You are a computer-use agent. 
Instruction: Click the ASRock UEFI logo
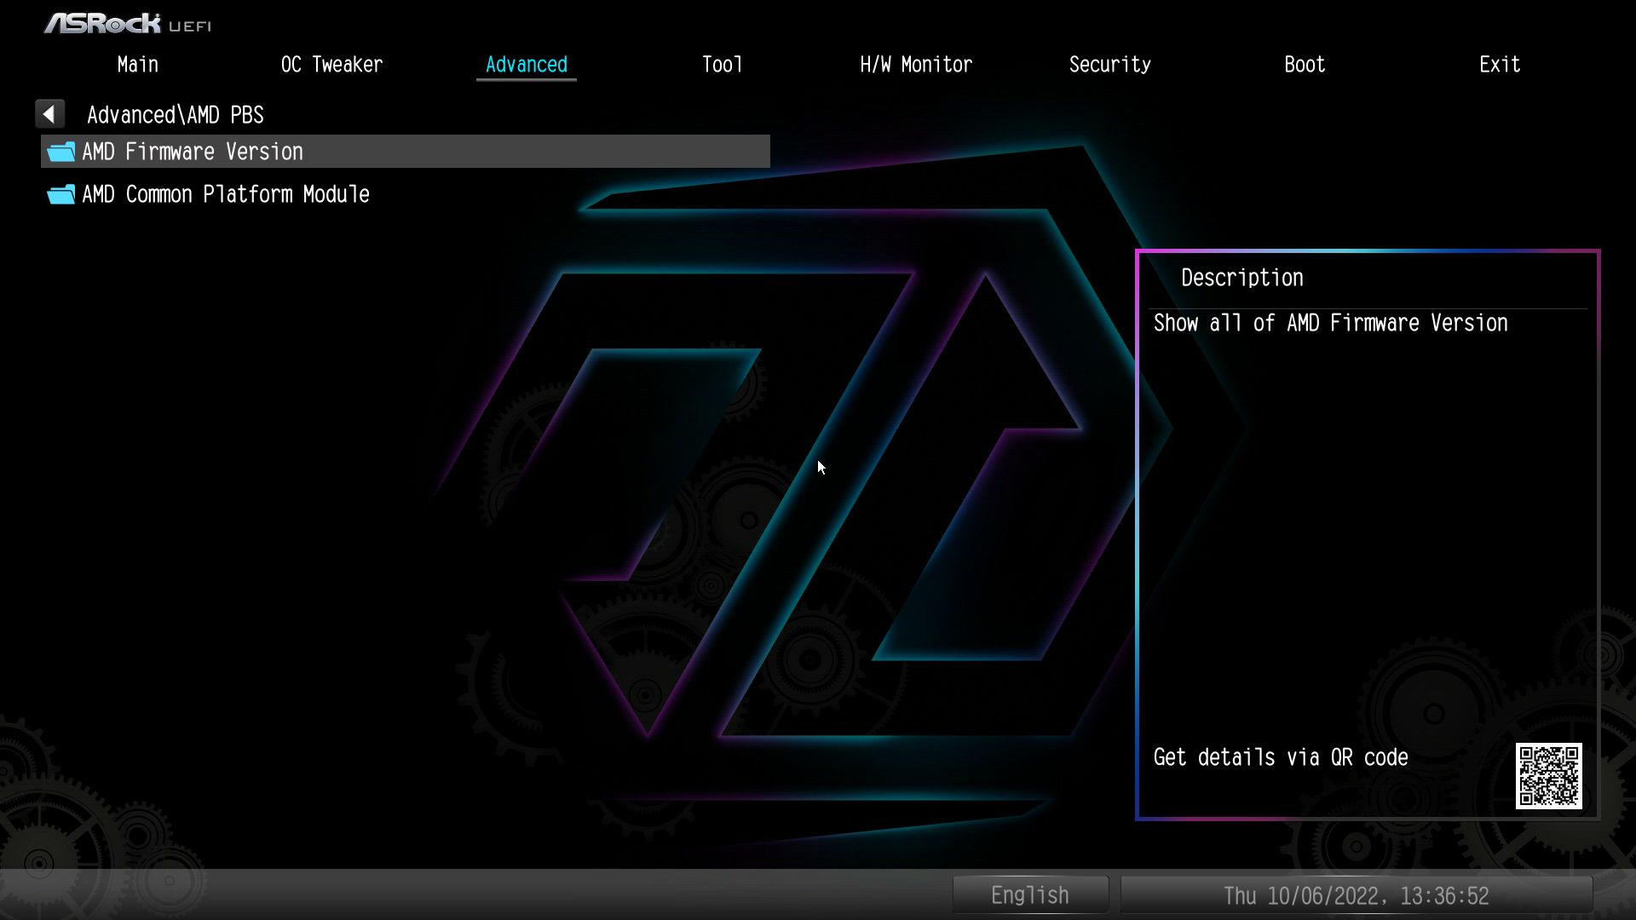[x=128, y=24]
